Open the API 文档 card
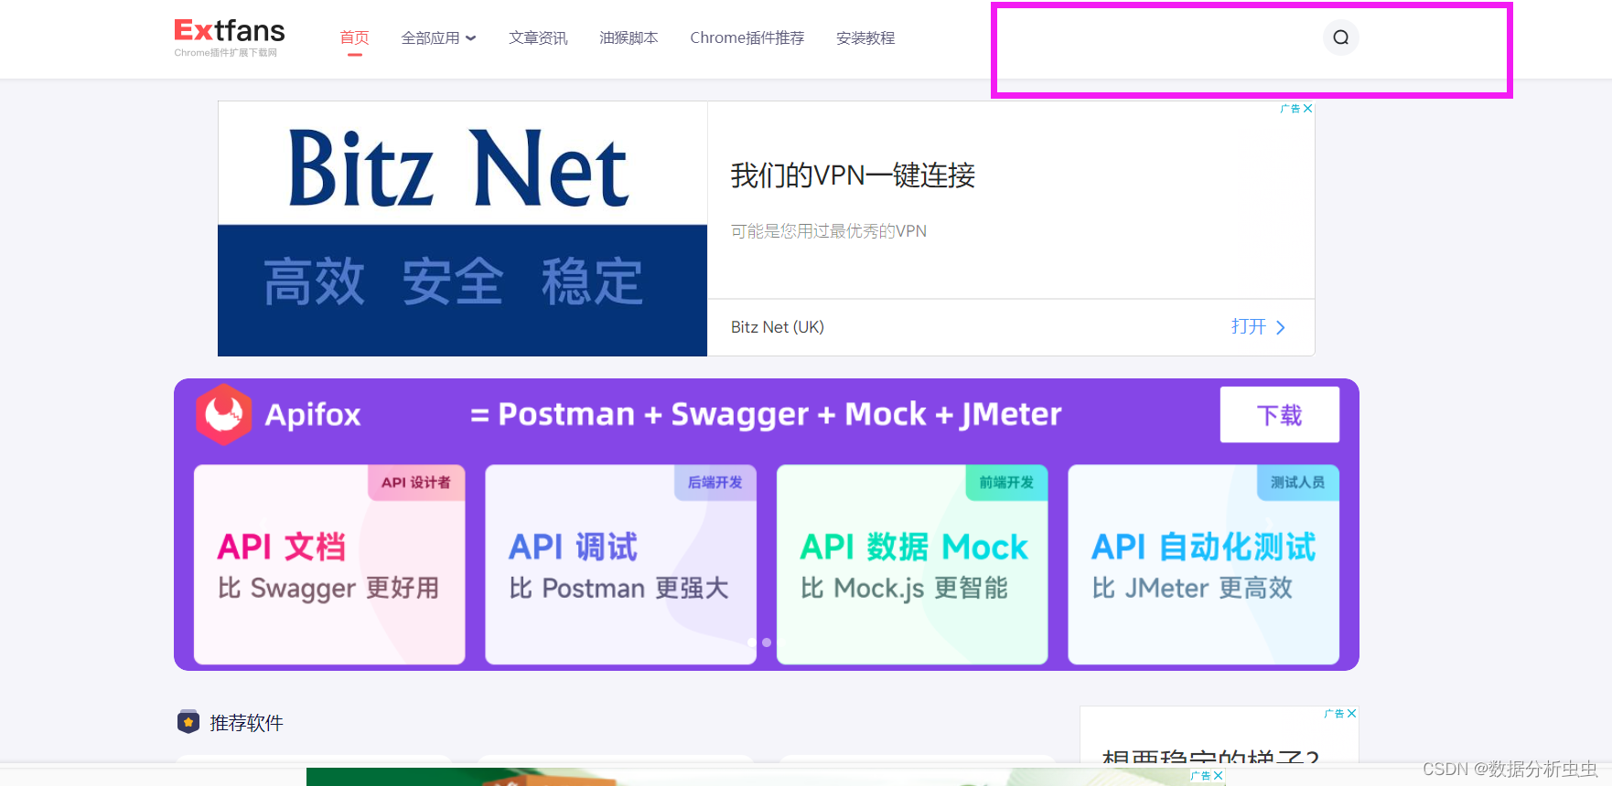 (329, 565)
